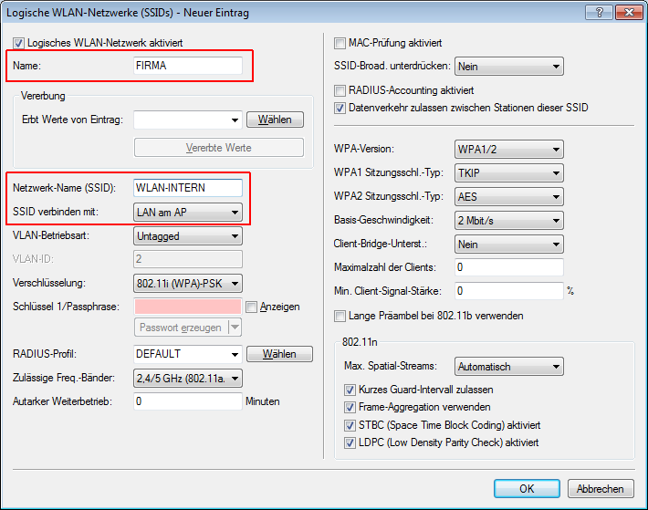Toggle LDPC Low Density Parity Check option

click(350, 442)
